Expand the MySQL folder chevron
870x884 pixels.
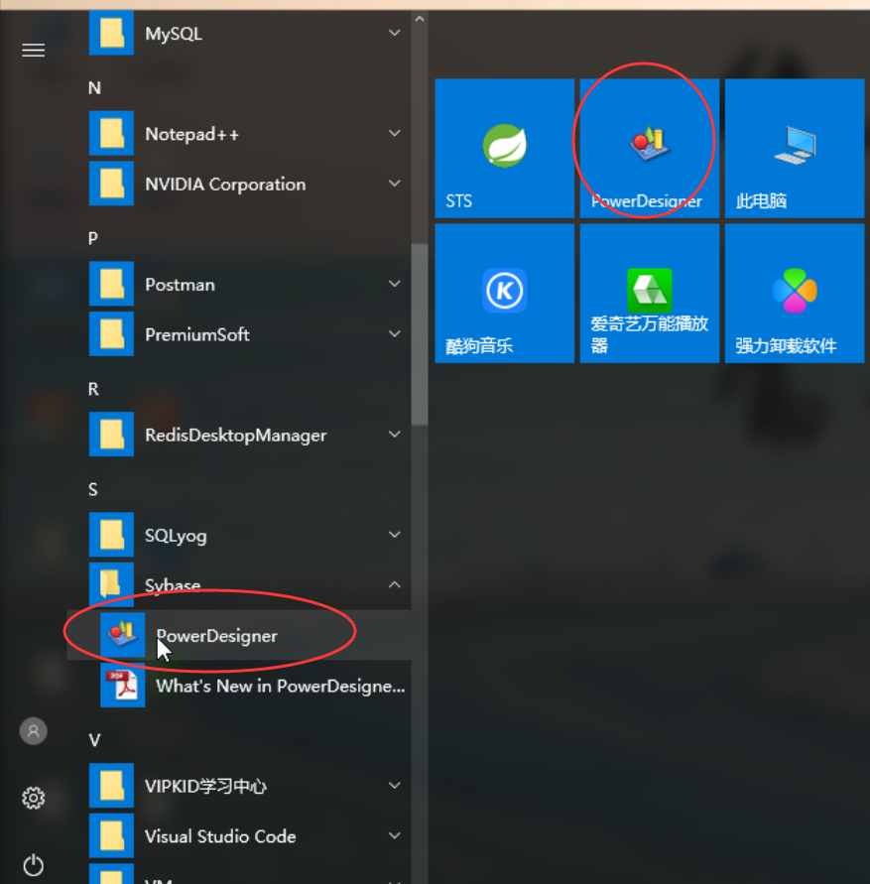pyautogui.click(x=395, y=33)
